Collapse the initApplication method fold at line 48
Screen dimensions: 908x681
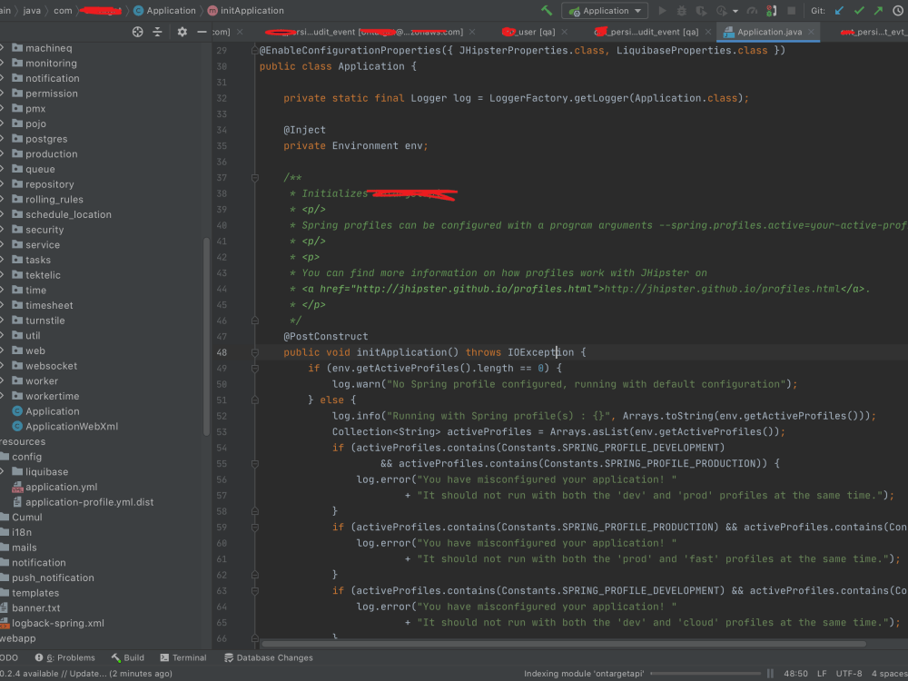coord(253,351)
